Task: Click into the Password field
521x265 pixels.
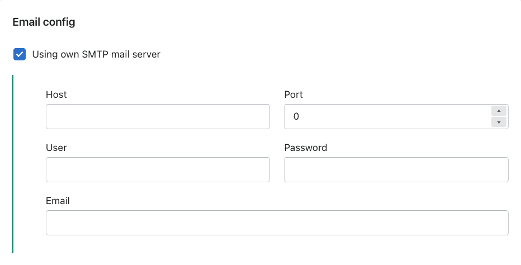Action: point(396,169)
